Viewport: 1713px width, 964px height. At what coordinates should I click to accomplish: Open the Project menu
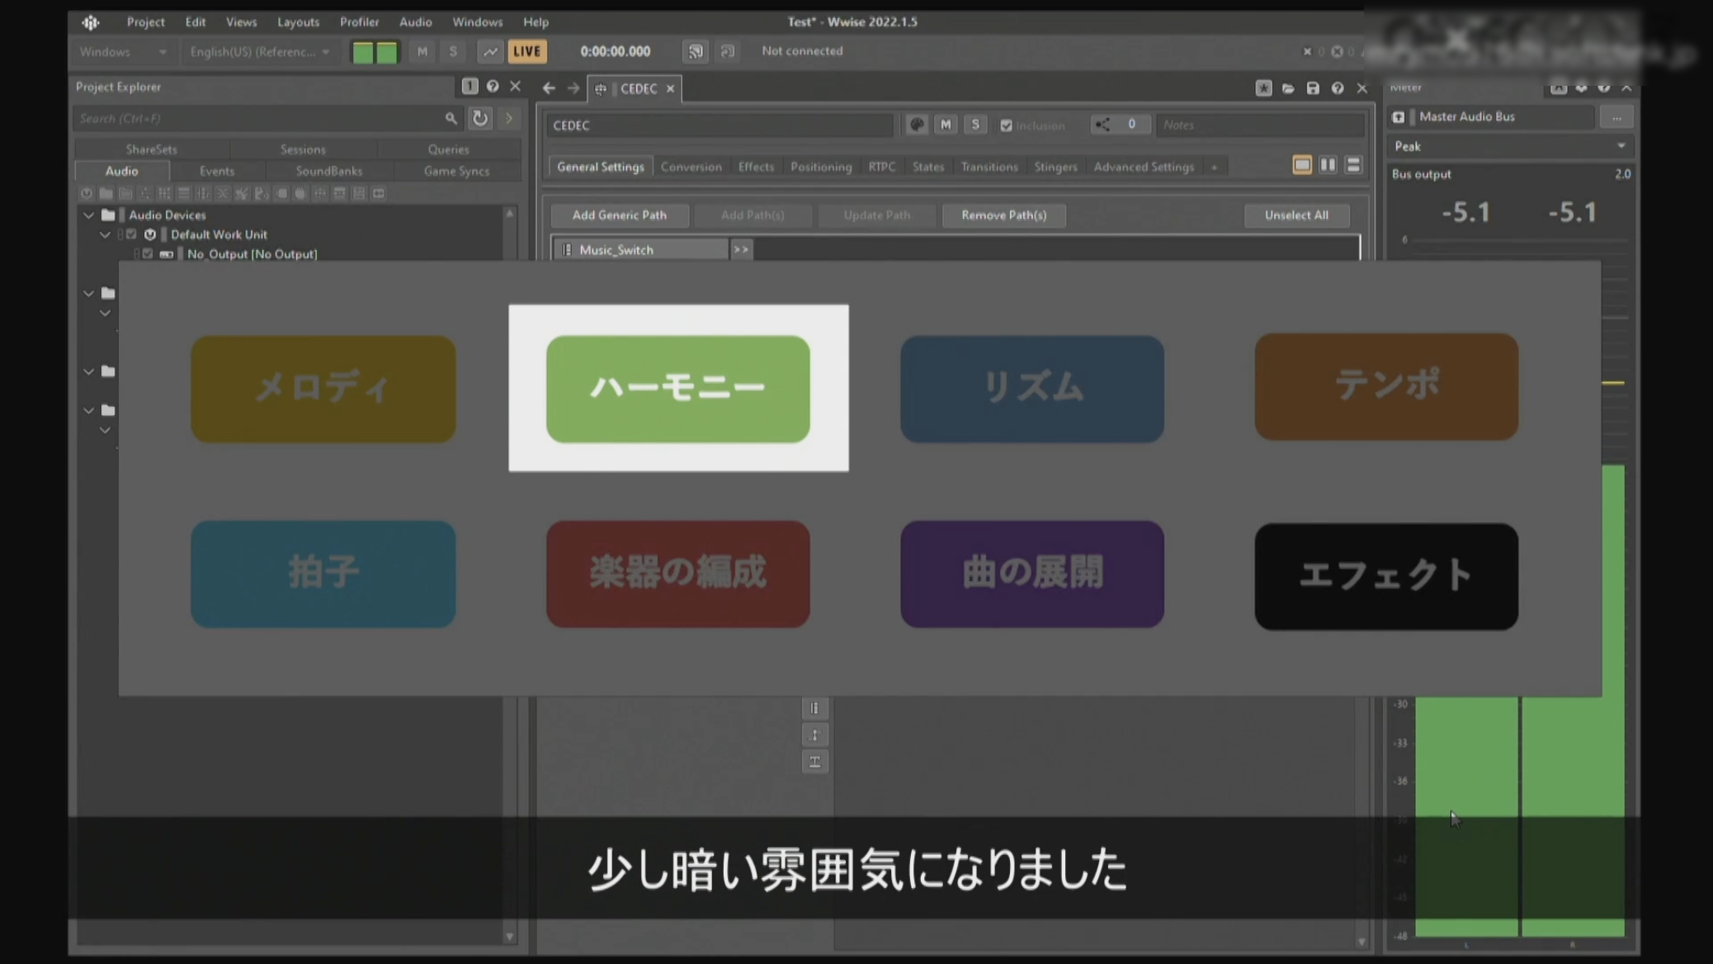click(x=145, y=22)
